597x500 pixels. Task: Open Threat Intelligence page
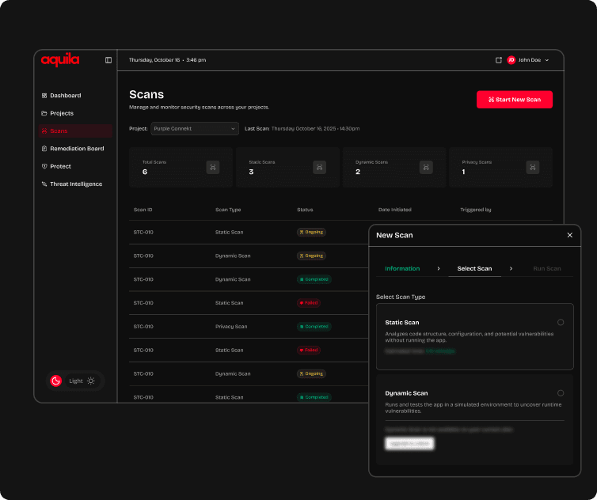point(75,184)
